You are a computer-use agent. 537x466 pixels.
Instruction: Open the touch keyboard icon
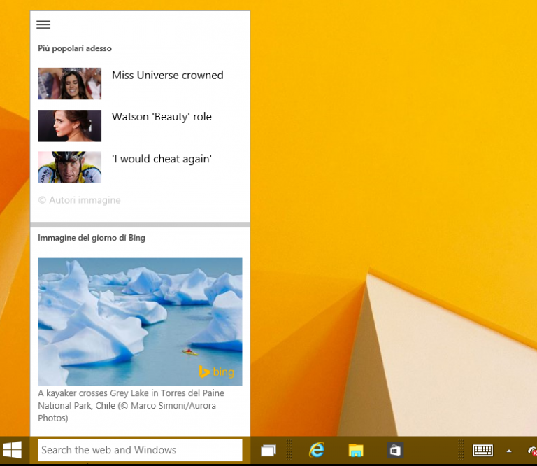[x=483, y=450]
